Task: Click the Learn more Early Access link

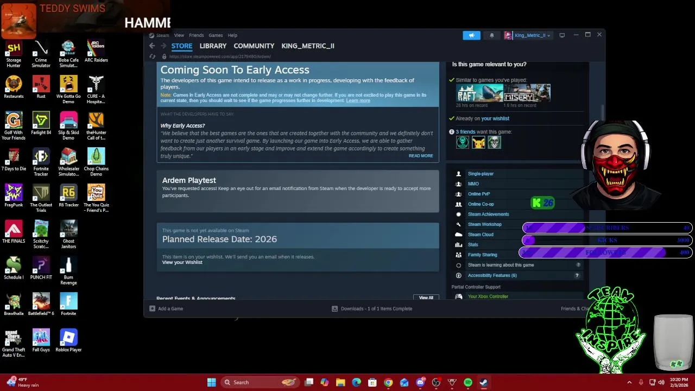Action: [x=358, y=100]
